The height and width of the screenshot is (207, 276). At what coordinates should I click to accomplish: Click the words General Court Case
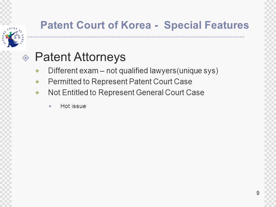170,92
